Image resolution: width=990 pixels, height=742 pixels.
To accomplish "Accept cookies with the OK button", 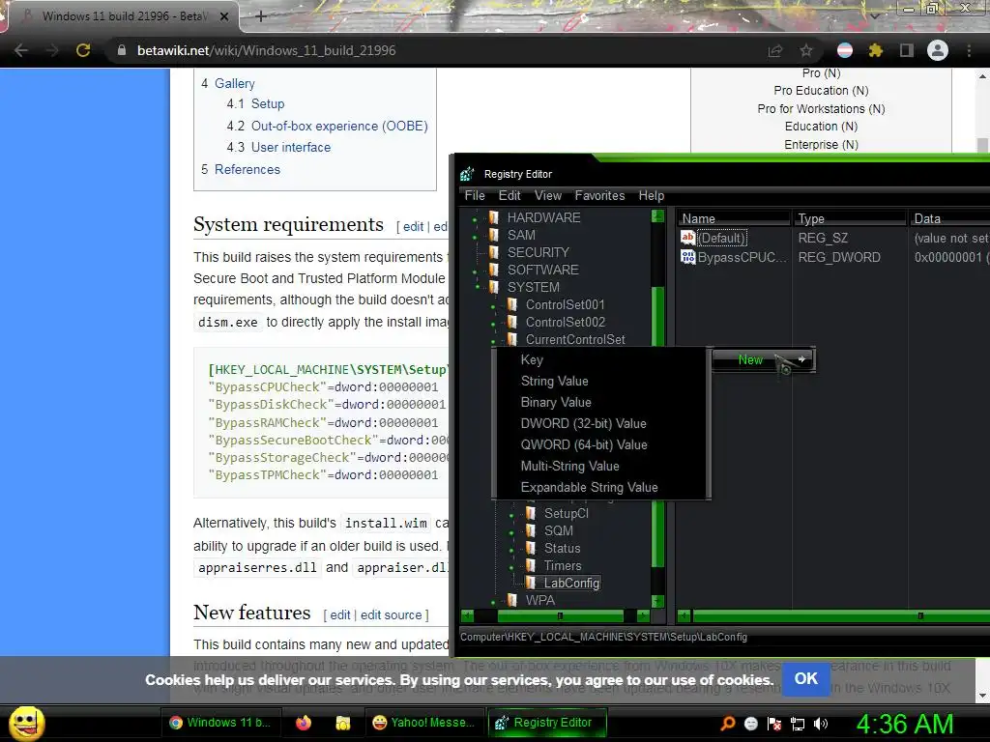I will point(806,679).
